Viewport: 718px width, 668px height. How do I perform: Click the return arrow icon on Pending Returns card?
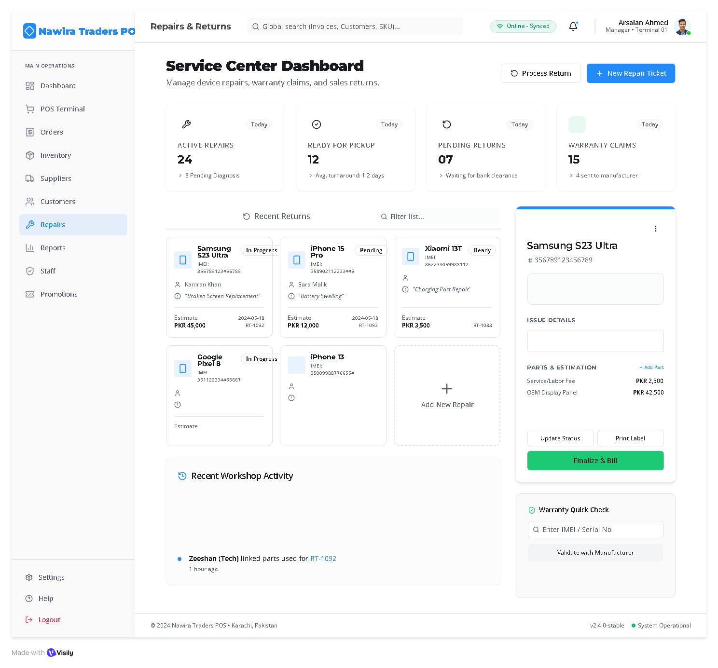pyautogui.click(x=447, y=124)
